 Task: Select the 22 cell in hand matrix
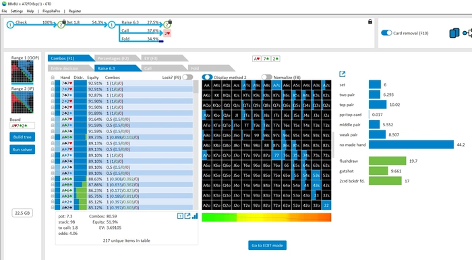pyautogui.click(x=326, y=205)
